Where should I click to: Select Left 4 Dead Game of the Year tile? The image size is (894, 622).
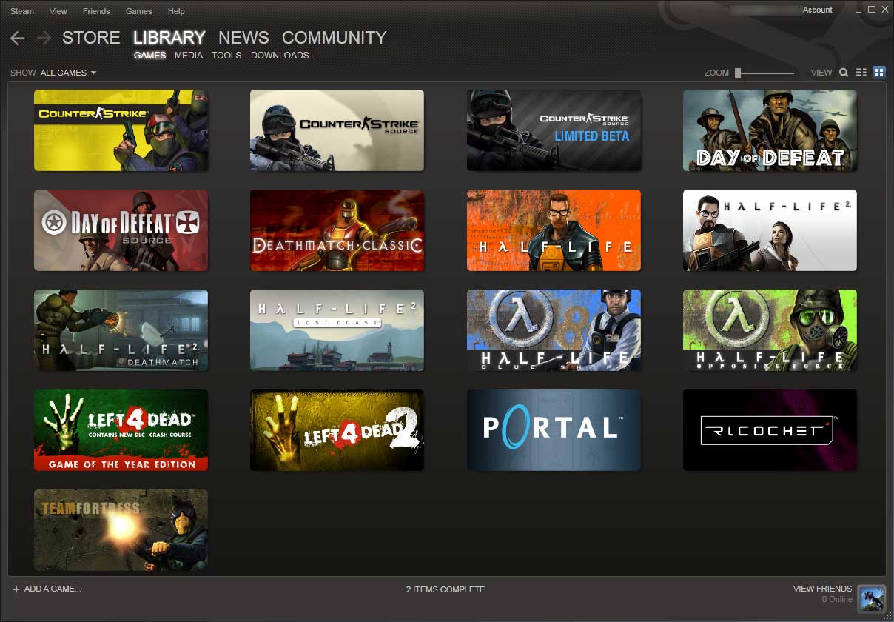[121, 430]
